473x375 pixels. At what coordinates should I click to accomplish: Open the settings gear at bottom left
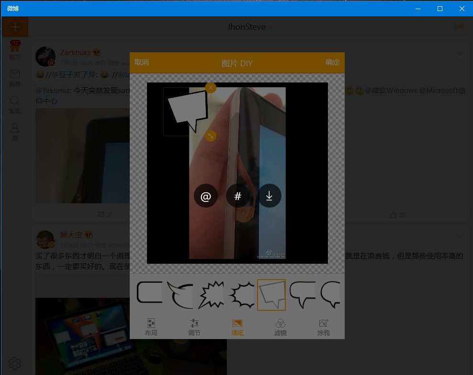(14, 363)
